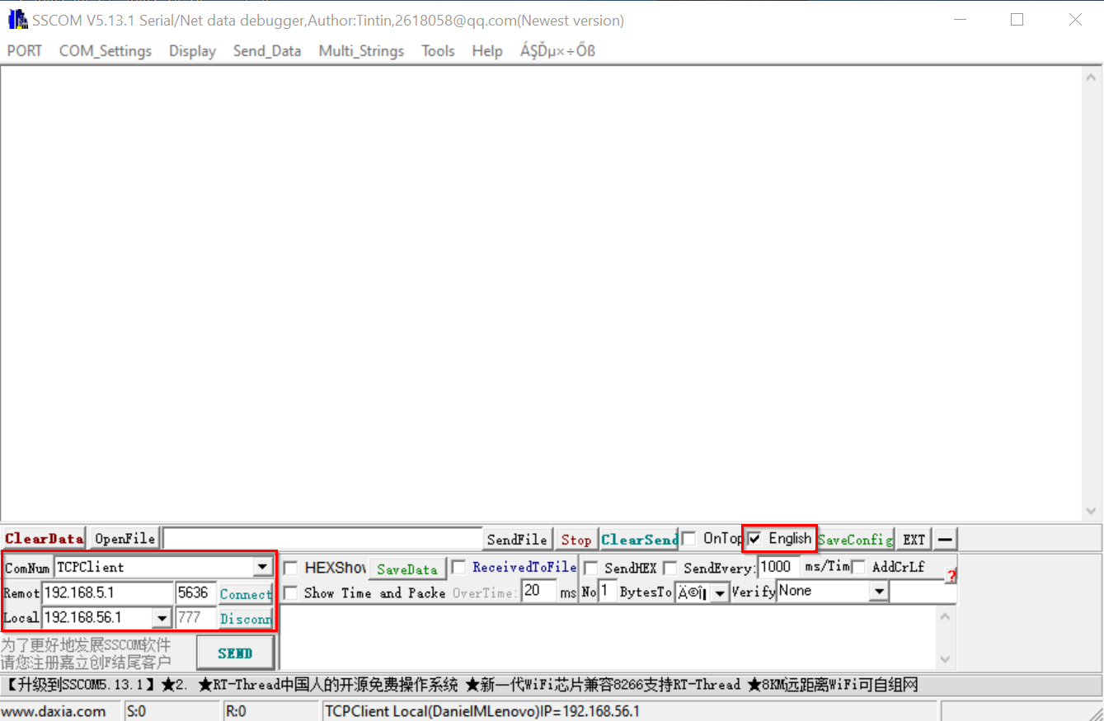1104x721 pixels.
Task: Uncheck the English checkbox
Action: click(x=755, y=539)
